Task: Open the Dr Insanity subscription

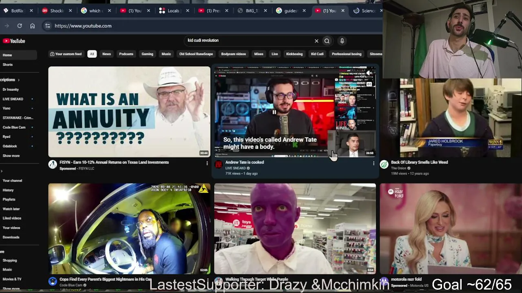Action: coord(11,90)
